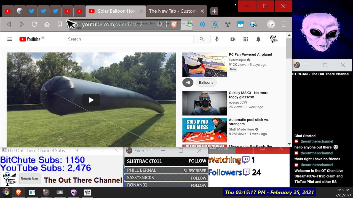Close The New Tab - Custom tab

tap(202, 11)
